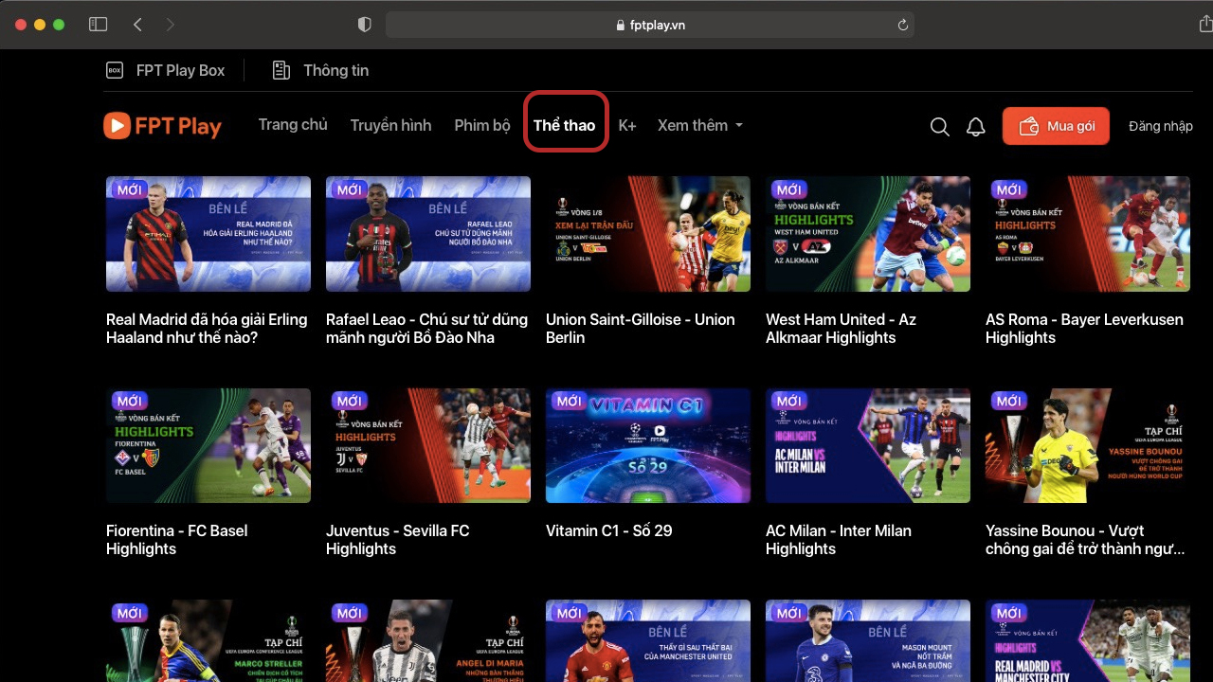Open Yassine Bounou video thumbnail

1088,445
